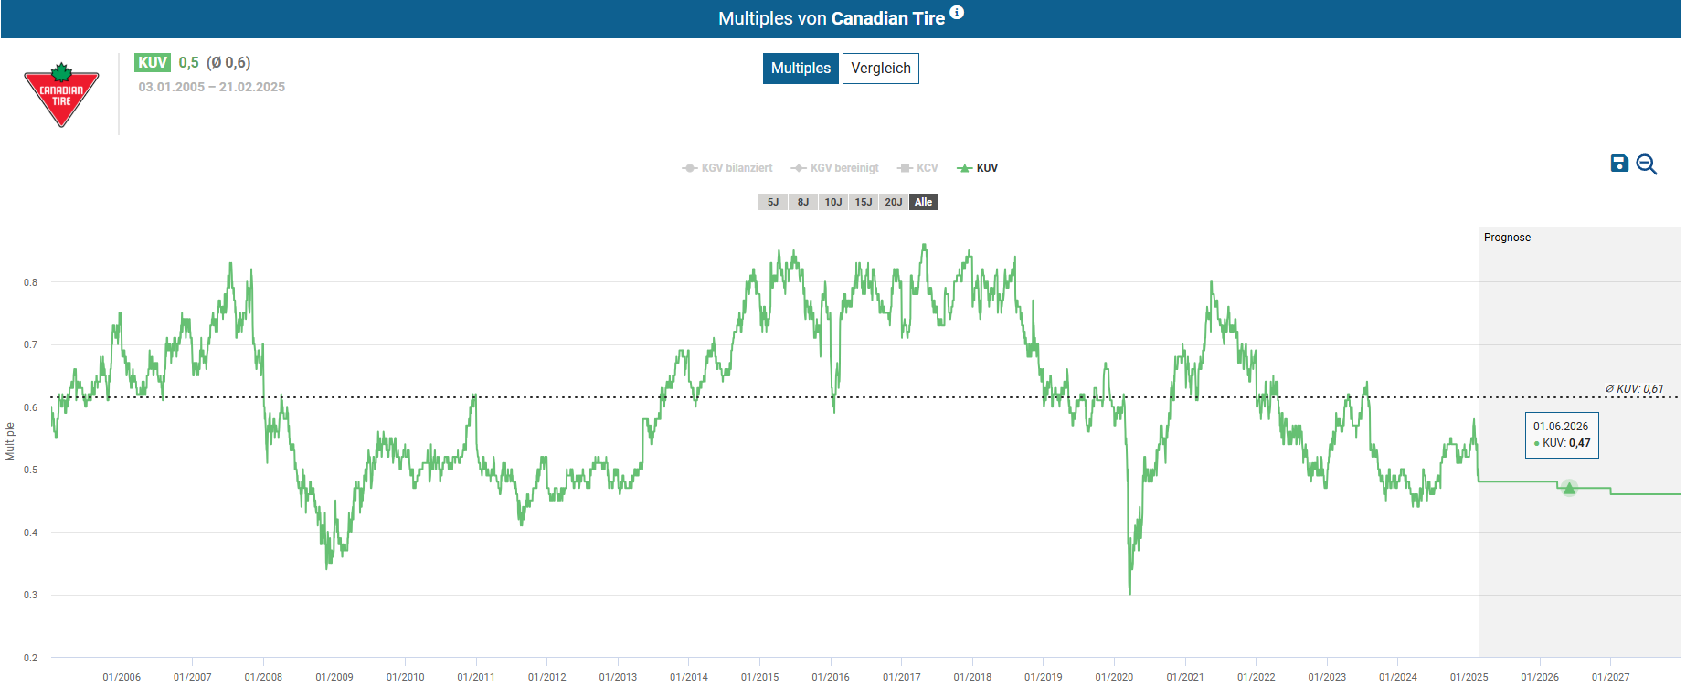Hide the KUV series via legend

point(978,168)
